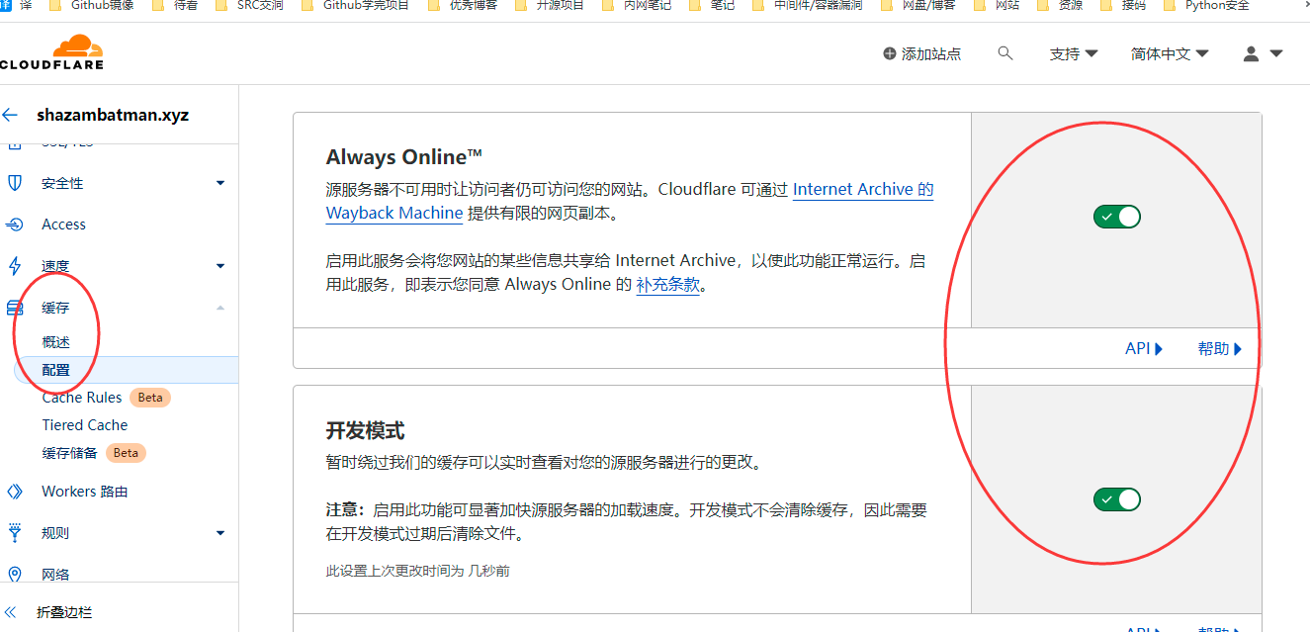
Task: Open the 支持 dropdown menu
Action: tap(1074, 53)
